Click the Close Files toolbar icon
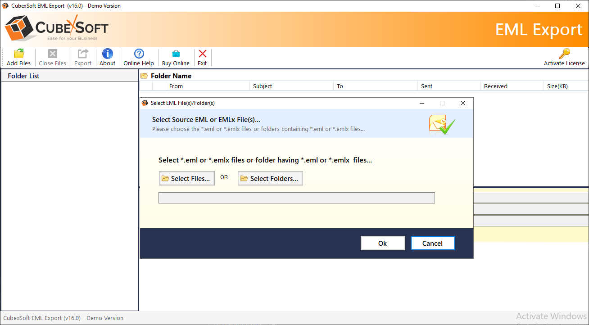 click(52, 54)
